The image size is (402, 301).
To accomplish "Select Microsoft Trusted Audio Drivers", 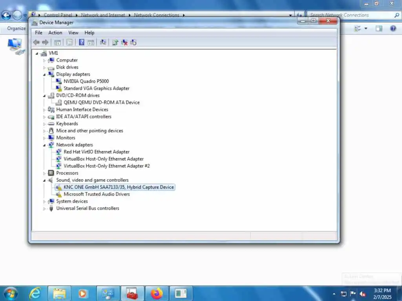I will [x=97, y=194].
